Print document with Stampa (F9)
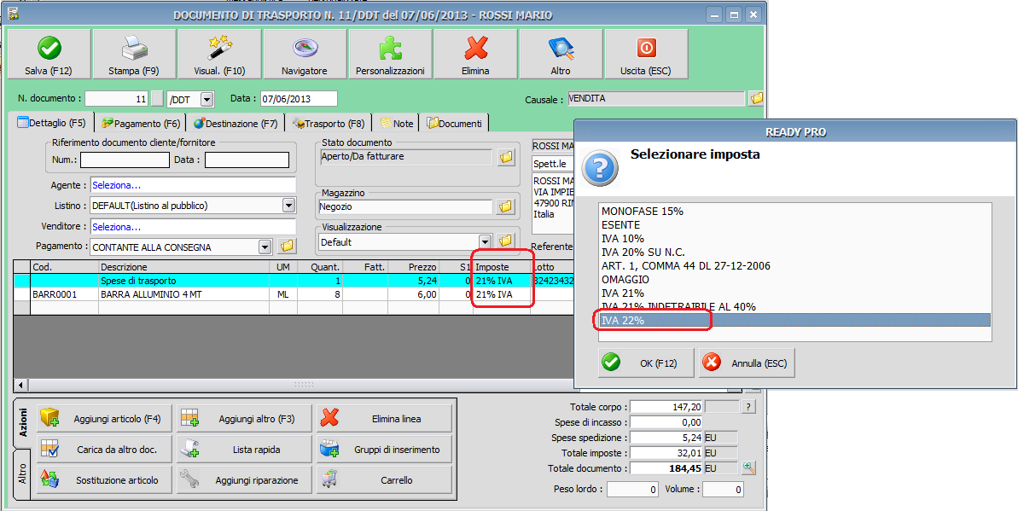 click(x=134, y=55)
